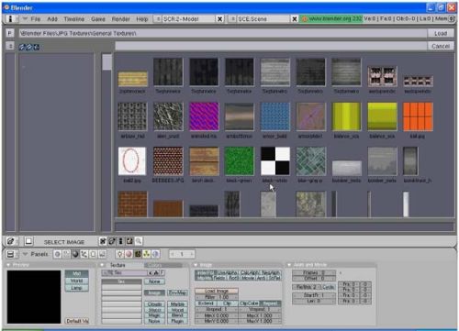Screen dimensions: 459x331
Task: Select the Logic context icon
Action: [x=57, y=254]
